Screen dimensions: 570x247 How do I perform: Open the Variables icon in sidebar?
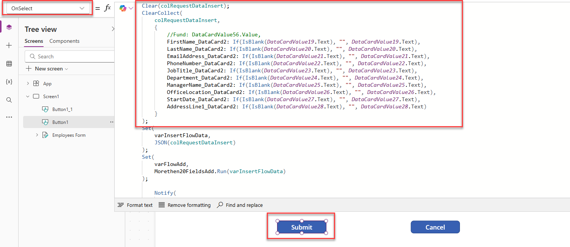[9, 82]
